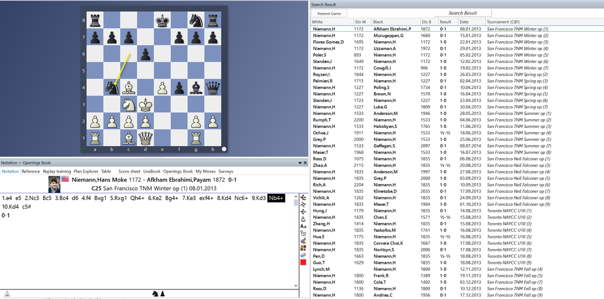Select the game row with Flores Gomez,D
The image size is (604, 299).
457,42
